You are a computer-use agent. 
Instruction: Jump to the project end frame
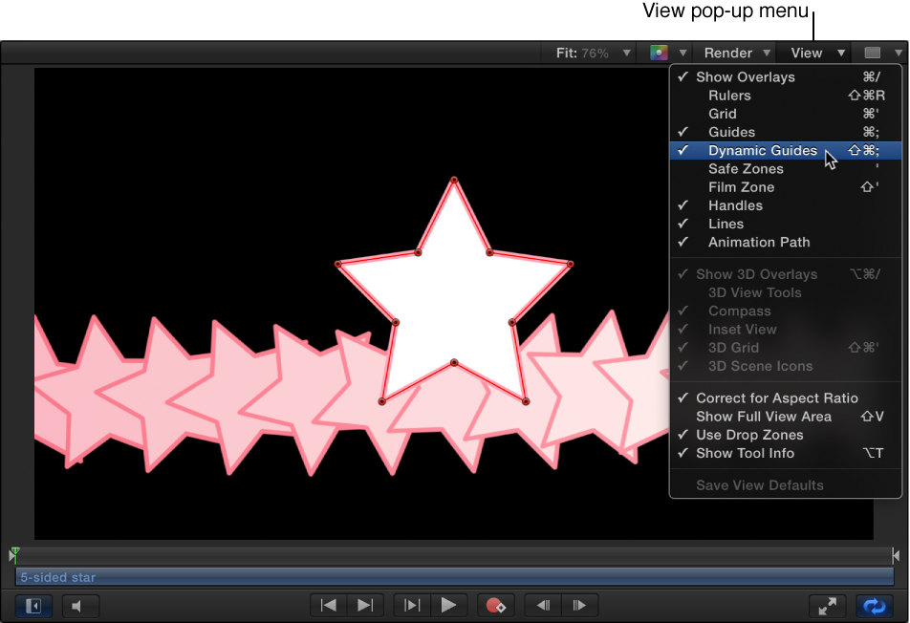click(x=363, y=605)
